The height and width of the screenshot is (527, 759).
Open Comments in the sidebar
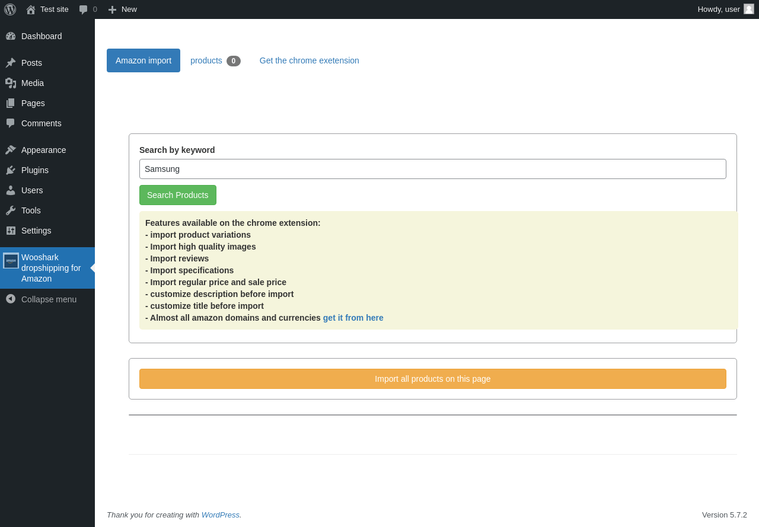[47, 123]
